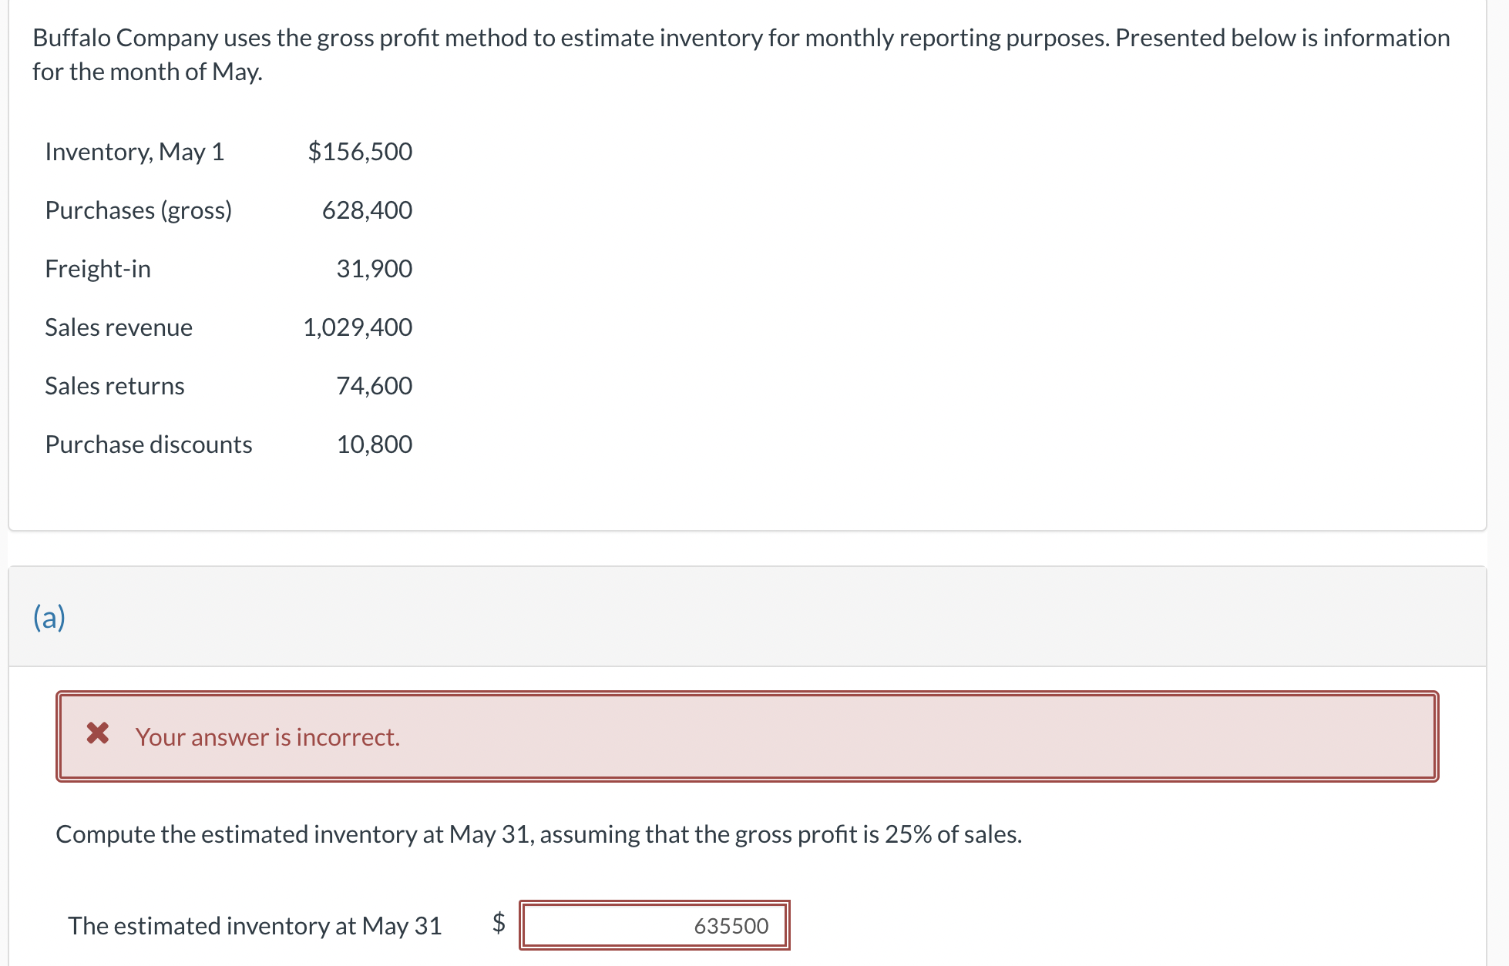Select the Freight-in value 31,900

(375, 268)
